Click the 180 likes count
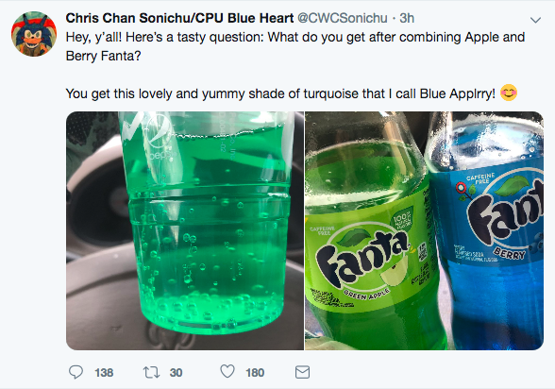The image size is (555, 389). pyautogui.click(x=255, y=372)
